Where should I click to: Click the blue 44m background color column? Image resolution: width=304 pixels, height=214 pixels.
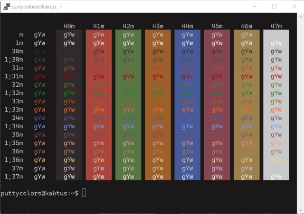coord(187,105)
